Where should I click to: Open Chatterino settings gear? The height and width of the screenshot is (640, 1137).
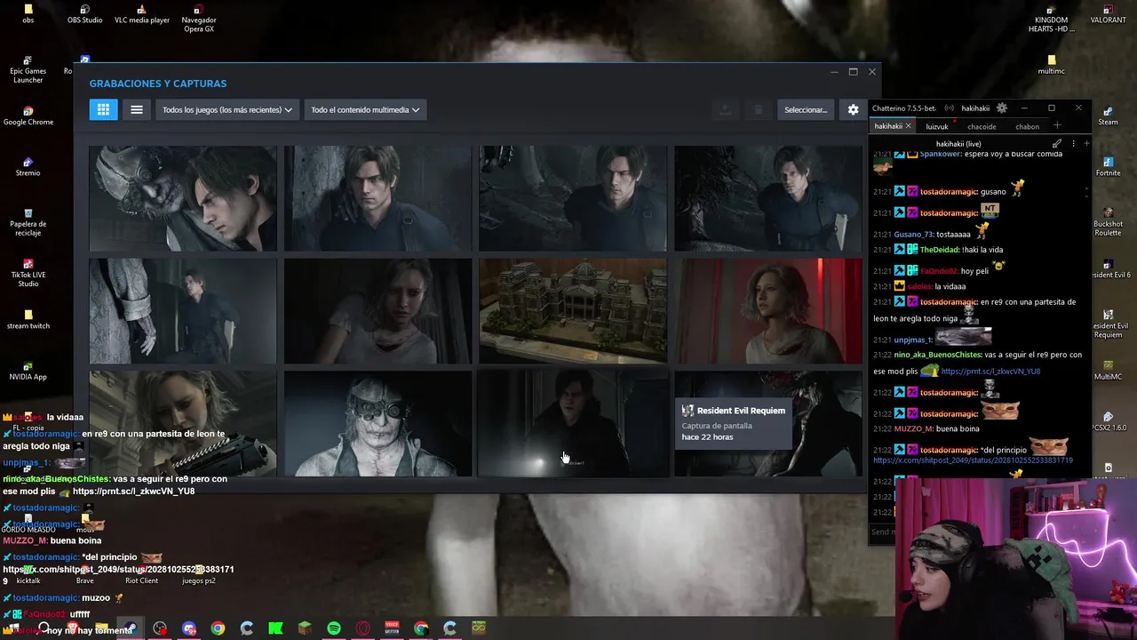[x=1002, y=108]
